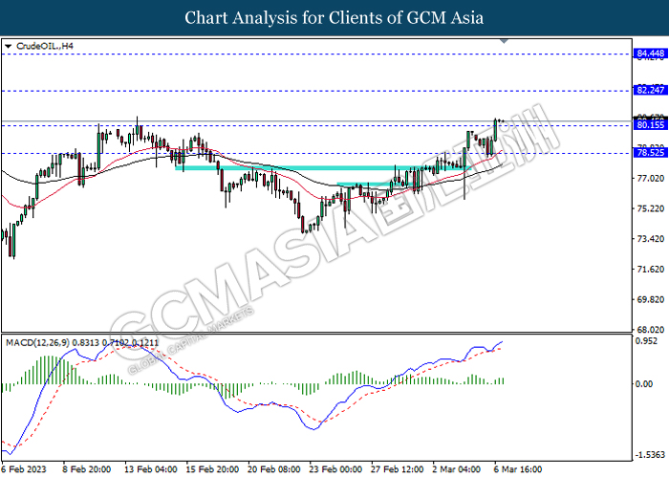Click the 0.952 MACD scale value
669x478 pixels.
tap(646, 341)
